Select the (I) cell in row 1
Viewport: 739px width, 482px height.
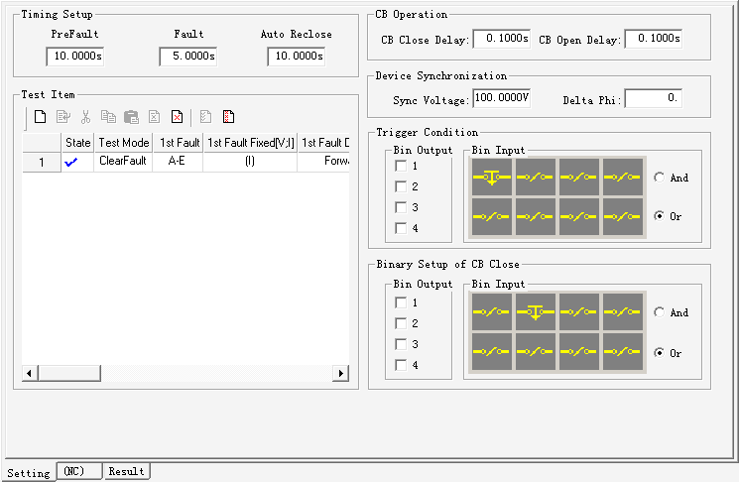coord(250,161)
